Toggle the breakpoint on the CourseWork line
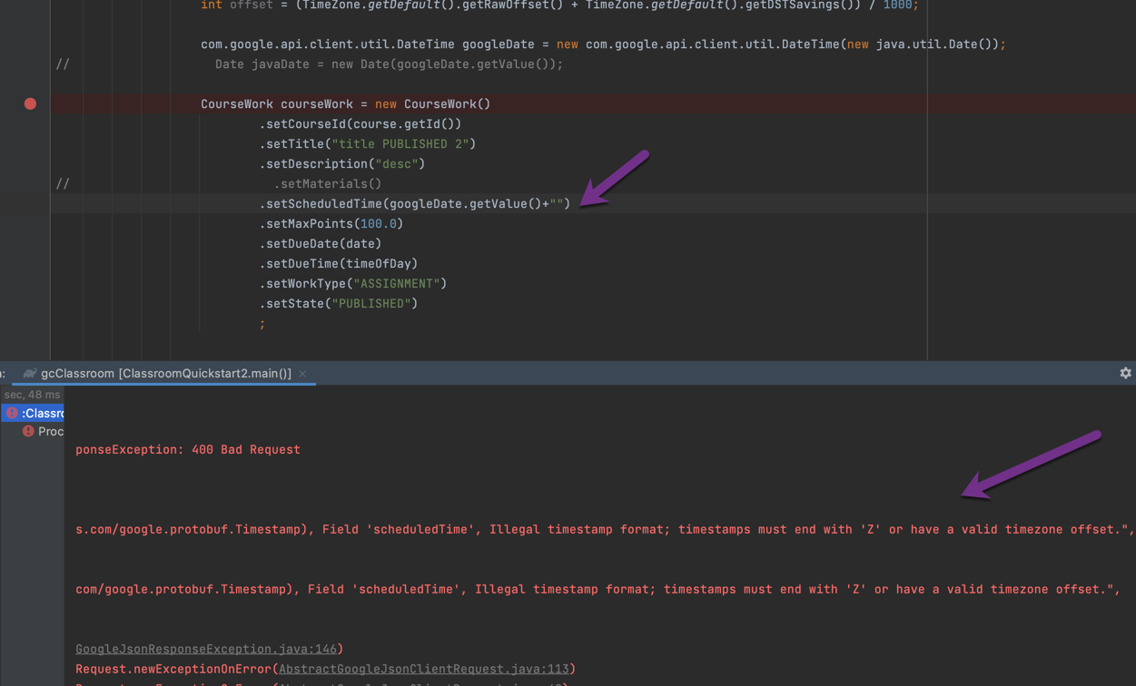This screenshot has height=686, width=1136. 30,104
